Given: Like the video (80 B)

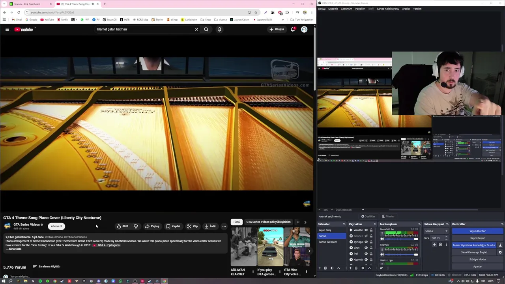Looking at the screenshot, I should click(x=122, y=226).
